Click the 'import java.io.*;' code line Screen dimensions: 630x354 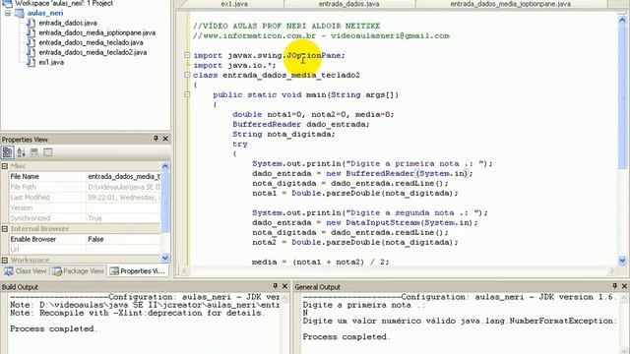(234, 65)
